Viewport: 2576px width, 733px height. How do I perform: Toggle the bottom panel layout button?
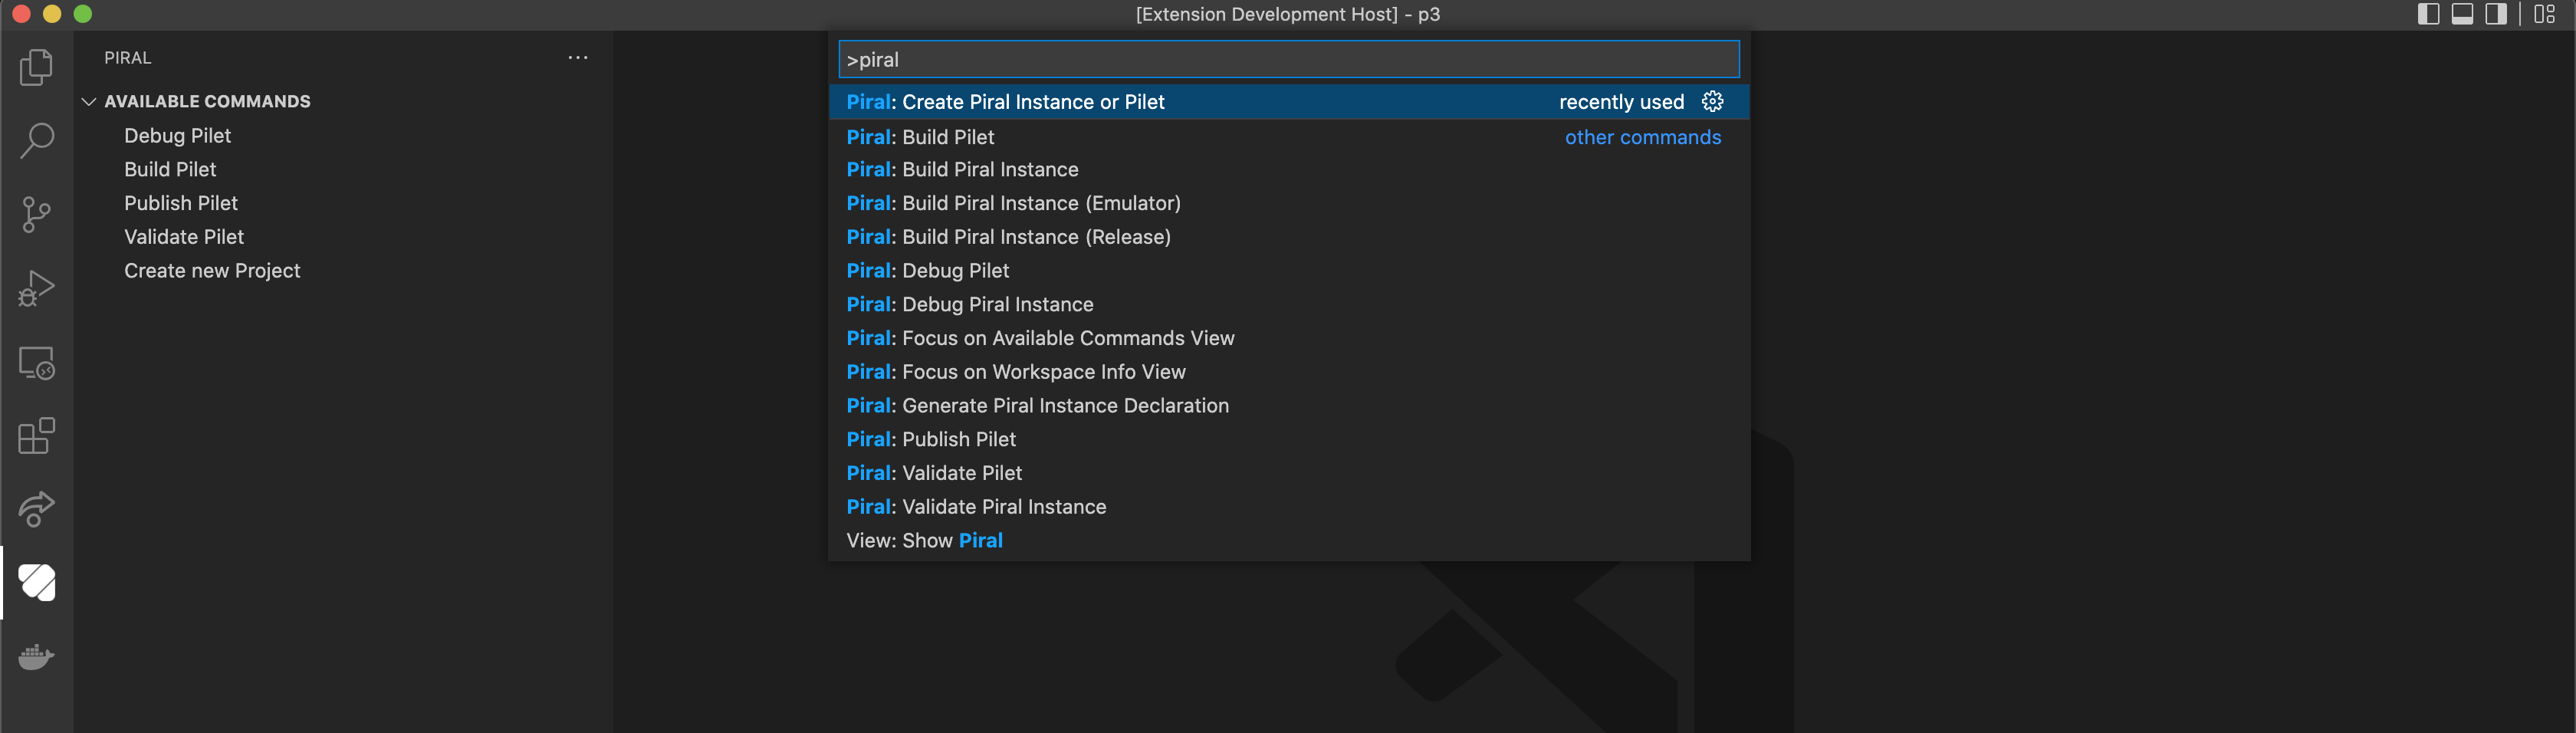(2462, 14)
